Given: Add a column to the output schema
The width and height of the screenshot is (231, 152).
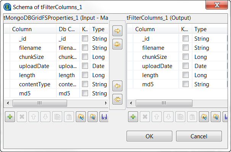Looking at the screenshot, I should 133,117.
